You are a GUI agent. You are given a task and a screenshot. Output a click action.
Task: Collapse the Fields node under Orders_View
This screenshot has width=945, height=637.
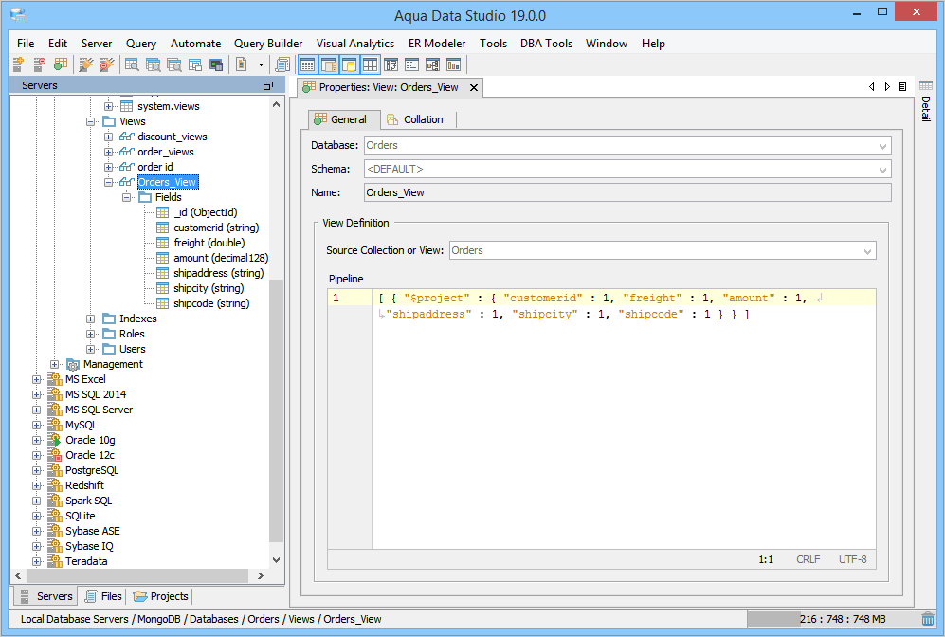tap(127, 197)
